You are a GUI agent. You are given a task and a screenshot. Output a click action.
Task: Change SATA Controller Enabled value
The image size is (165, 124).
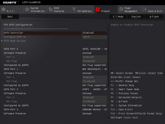(x=95, y=33)
